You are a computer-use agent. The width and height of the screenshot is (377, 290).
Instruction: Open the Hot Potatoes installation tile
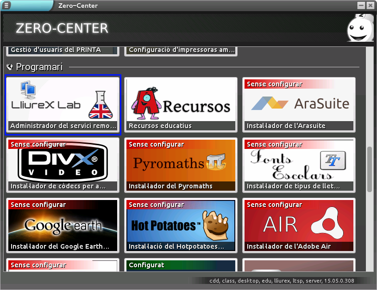[181, 225]
